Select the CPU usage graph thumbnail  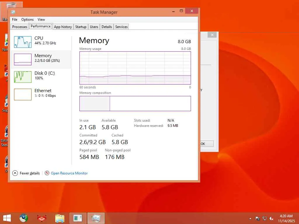pos(23,42)
